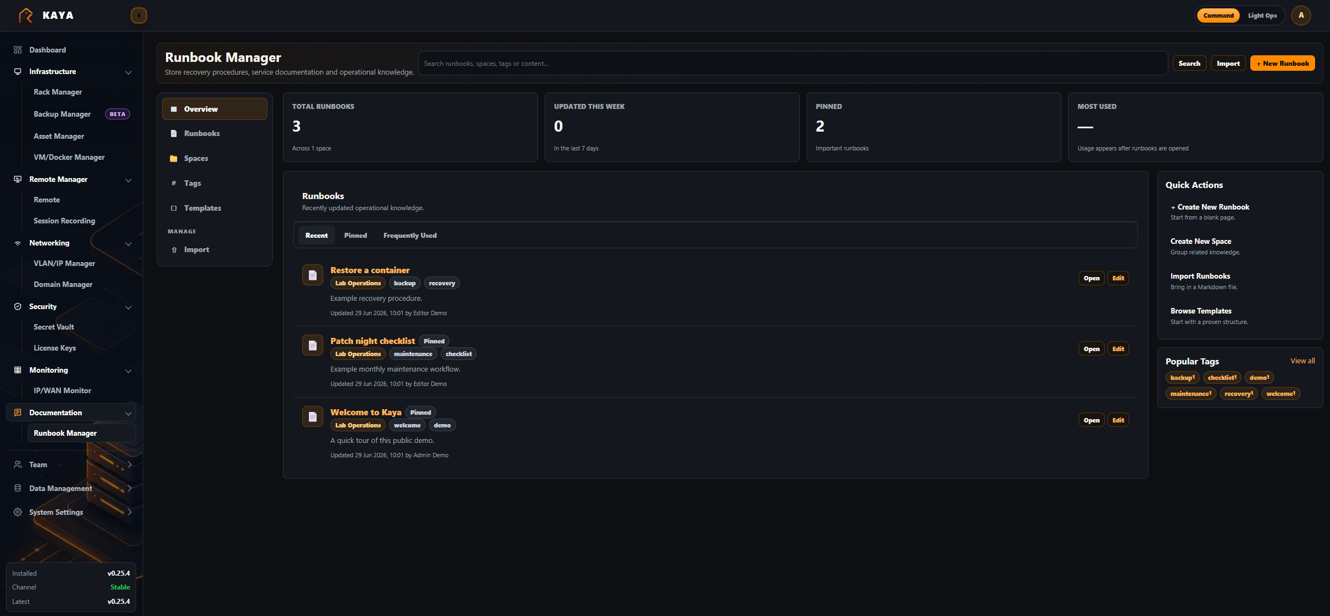Image resolution: width=1330 pixels, height=616 pixels.
Task: Click the Dashboard grid icon
Action: point(18,50)
